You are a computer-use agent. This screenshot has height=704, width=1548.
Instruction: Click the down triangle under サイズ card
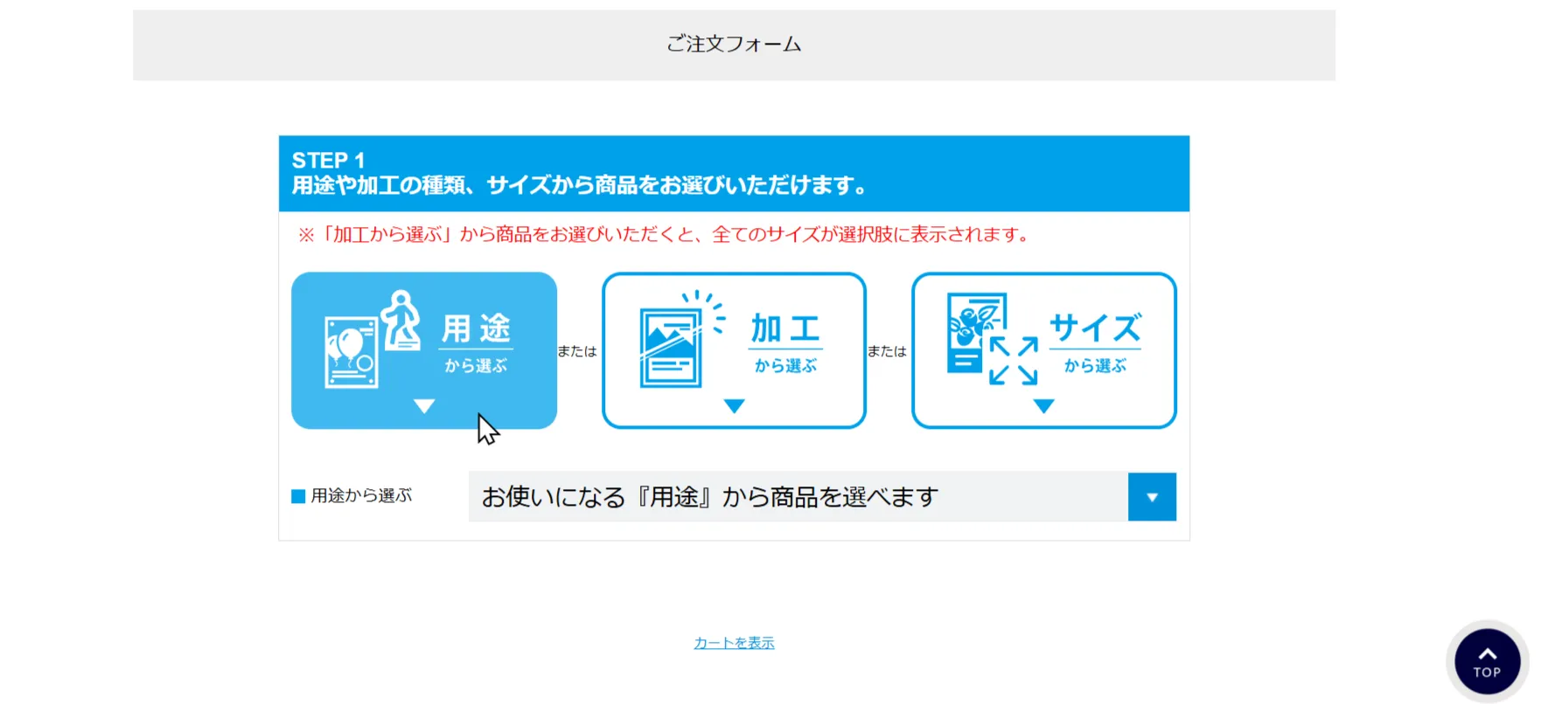(1044, 406)
